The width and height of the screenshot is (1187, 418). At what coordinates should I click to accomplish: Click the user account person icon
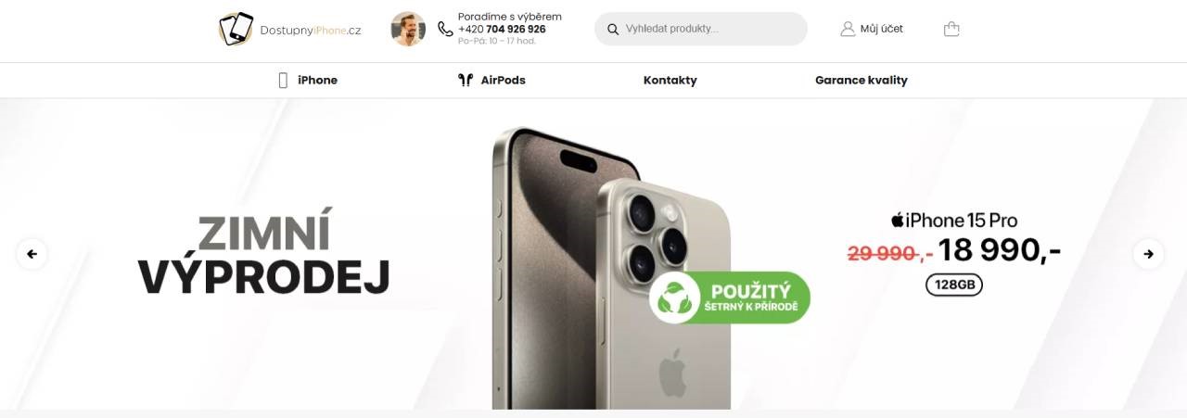click(848, 29)
